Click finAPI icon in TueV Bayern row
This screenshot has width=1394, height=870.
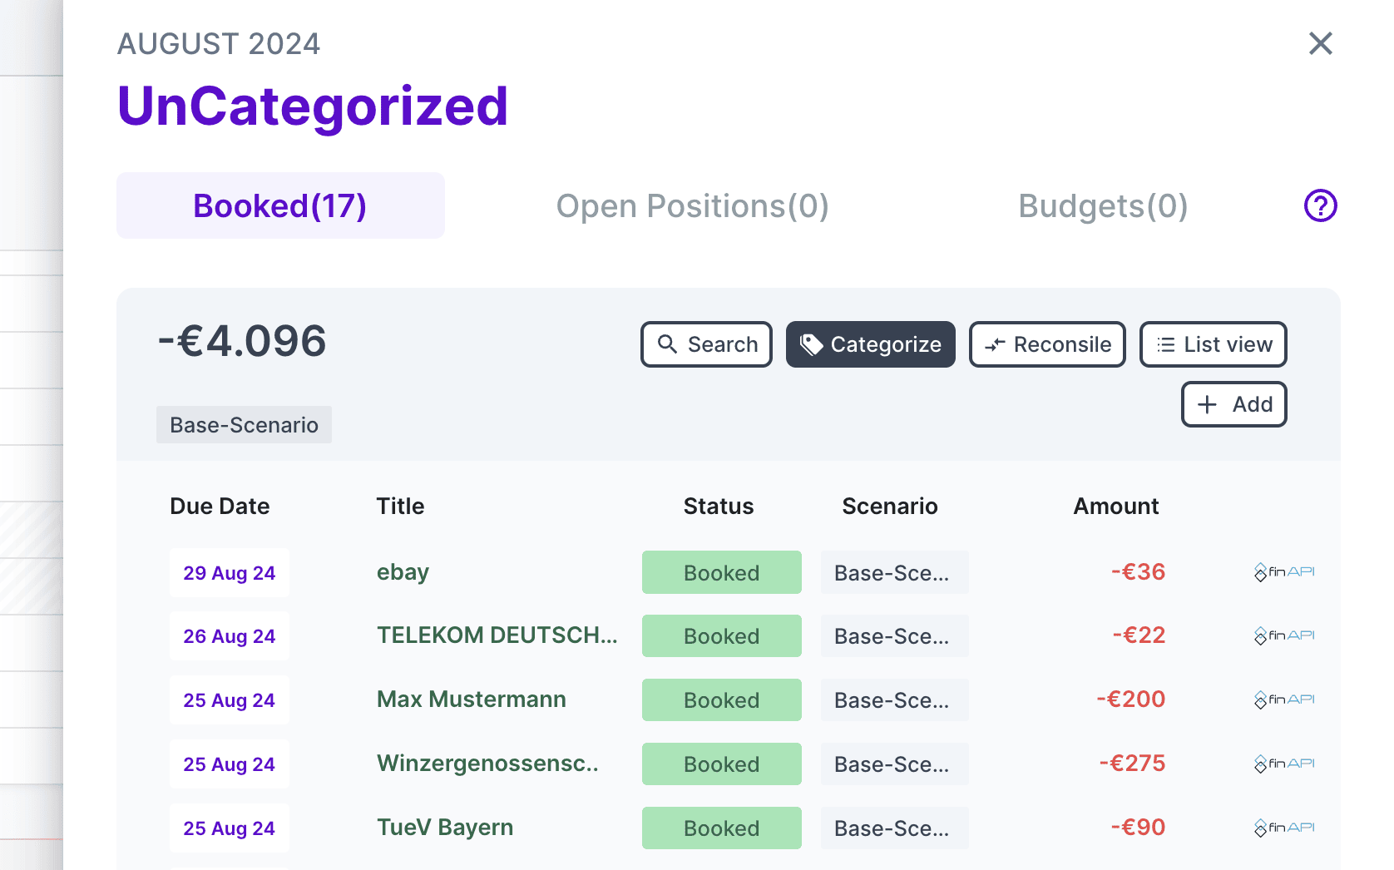pos(1284,828)
